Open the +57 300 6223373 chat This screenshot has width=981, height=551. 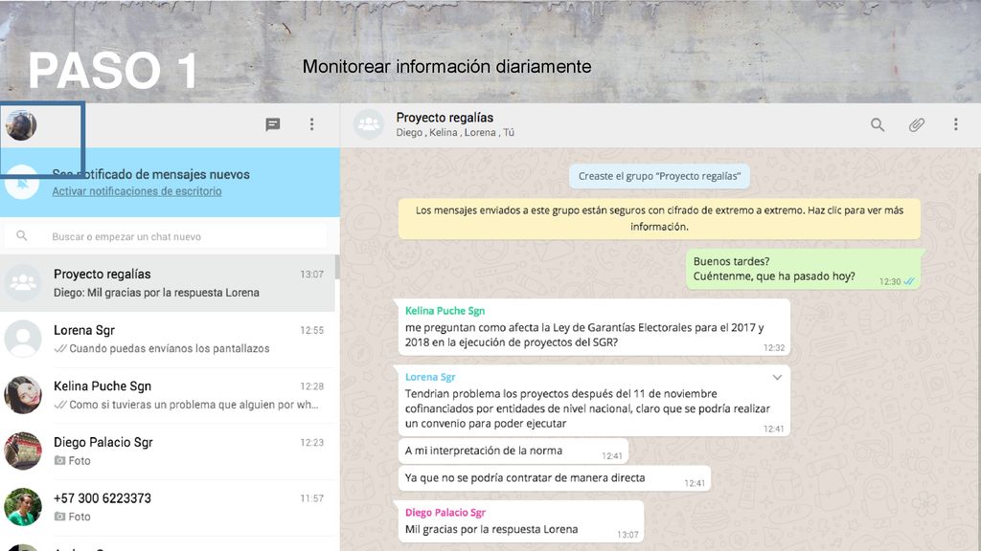click(x=168, y=507)
